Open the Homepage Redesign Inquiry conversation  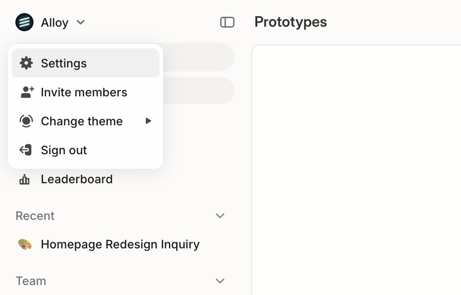pyautogui.click(x=120, y=244)
